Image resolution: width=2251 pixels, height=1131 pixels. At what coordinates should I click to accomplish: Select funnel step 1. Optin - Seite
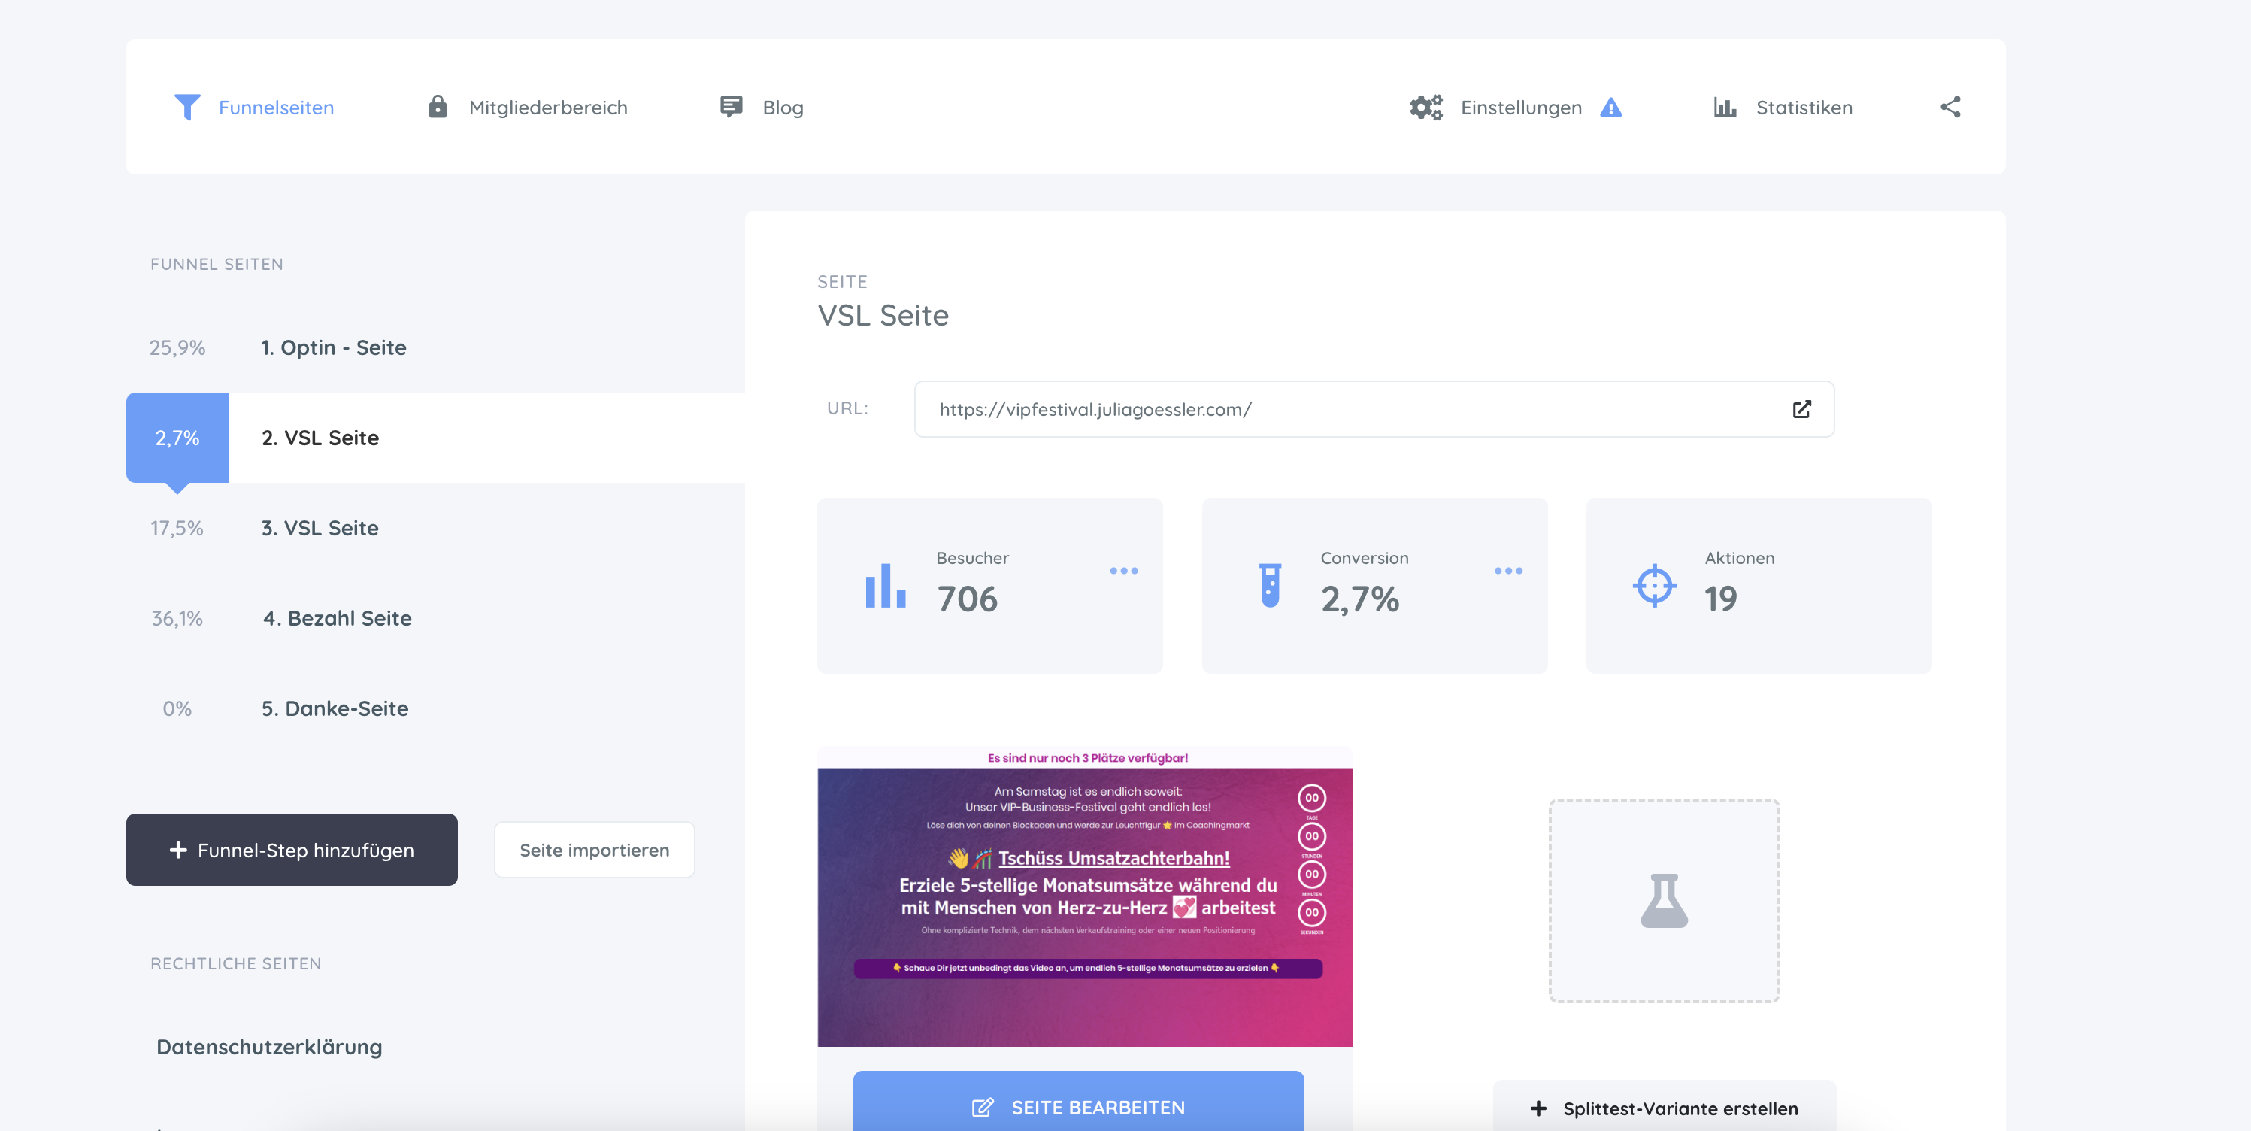(x=436, y=347)
